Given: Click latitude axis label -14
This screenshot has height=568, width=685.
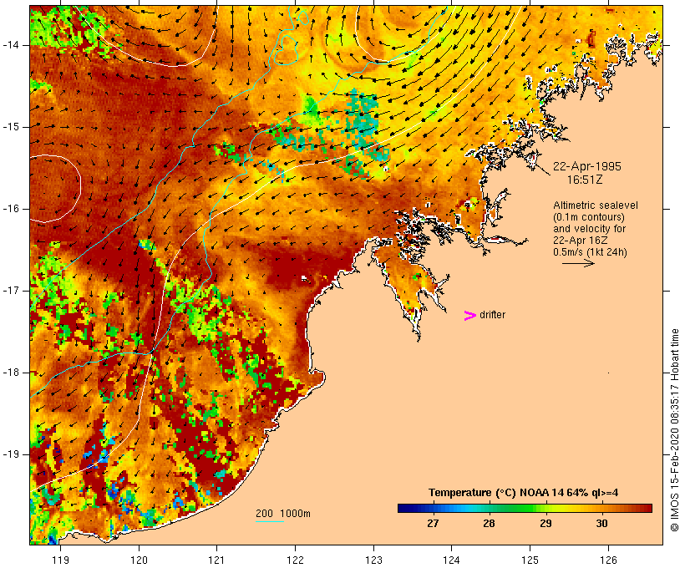Looking at the screenshot, I should point(11,45).
